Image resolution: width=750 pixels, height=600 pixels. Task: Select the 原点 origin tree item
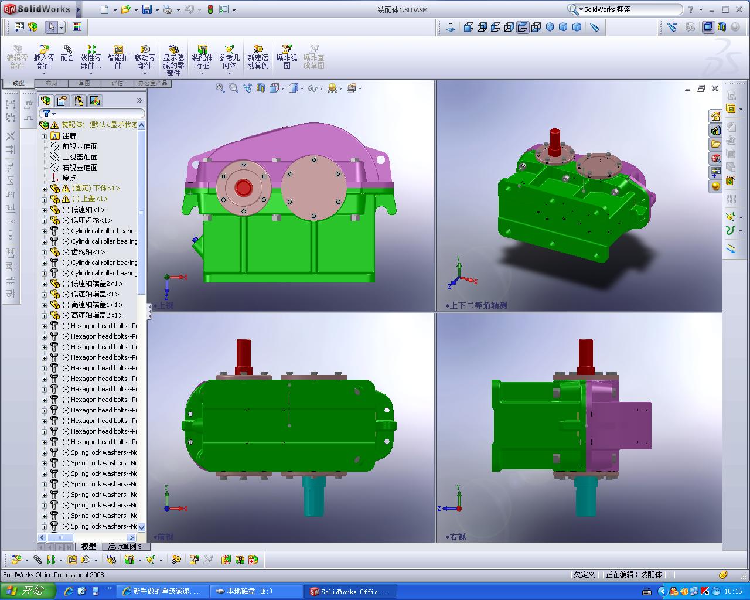coord(69,178)
